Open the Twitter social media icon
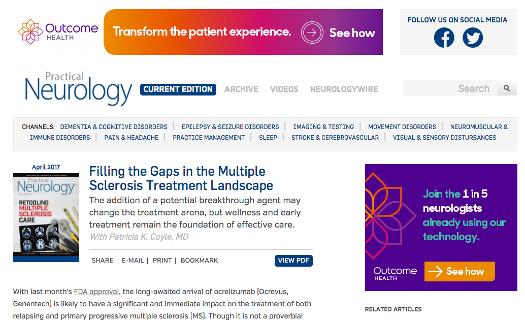Viewport: 525px width, 320px height. click(473, 38)
